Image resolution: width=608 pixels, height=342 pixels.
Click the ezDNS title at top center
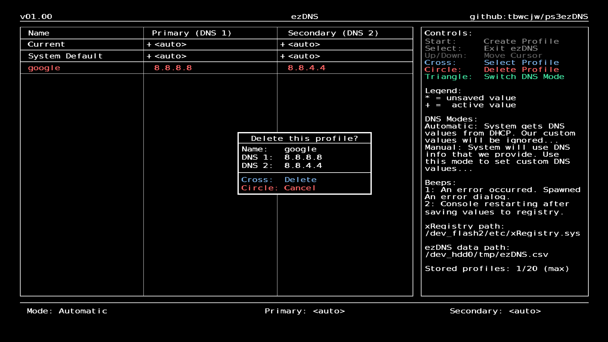(x=305, y=16)
